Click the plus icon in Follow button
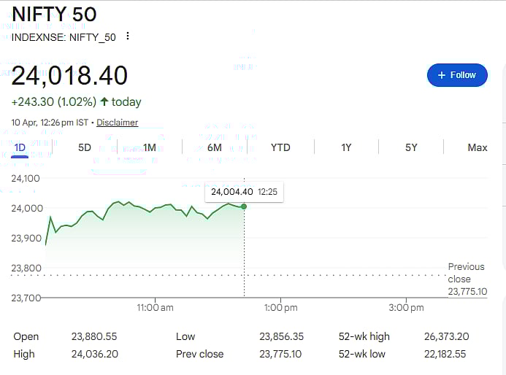The height and width of the screenshot is (375, 506). 441,75
